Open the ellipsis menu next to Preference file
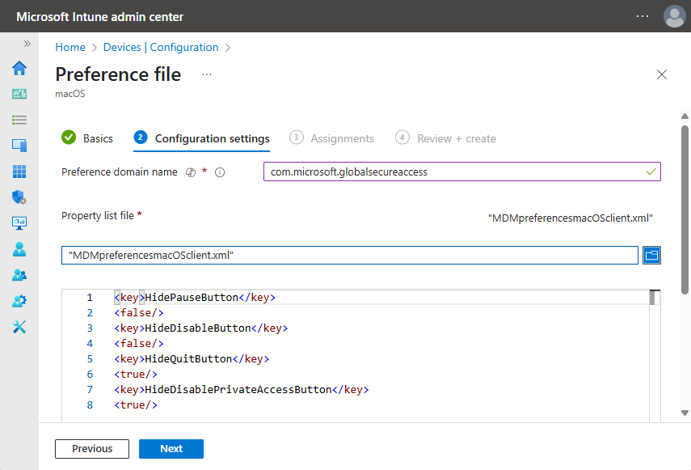691x470 pixels. [x=206, y=74]
